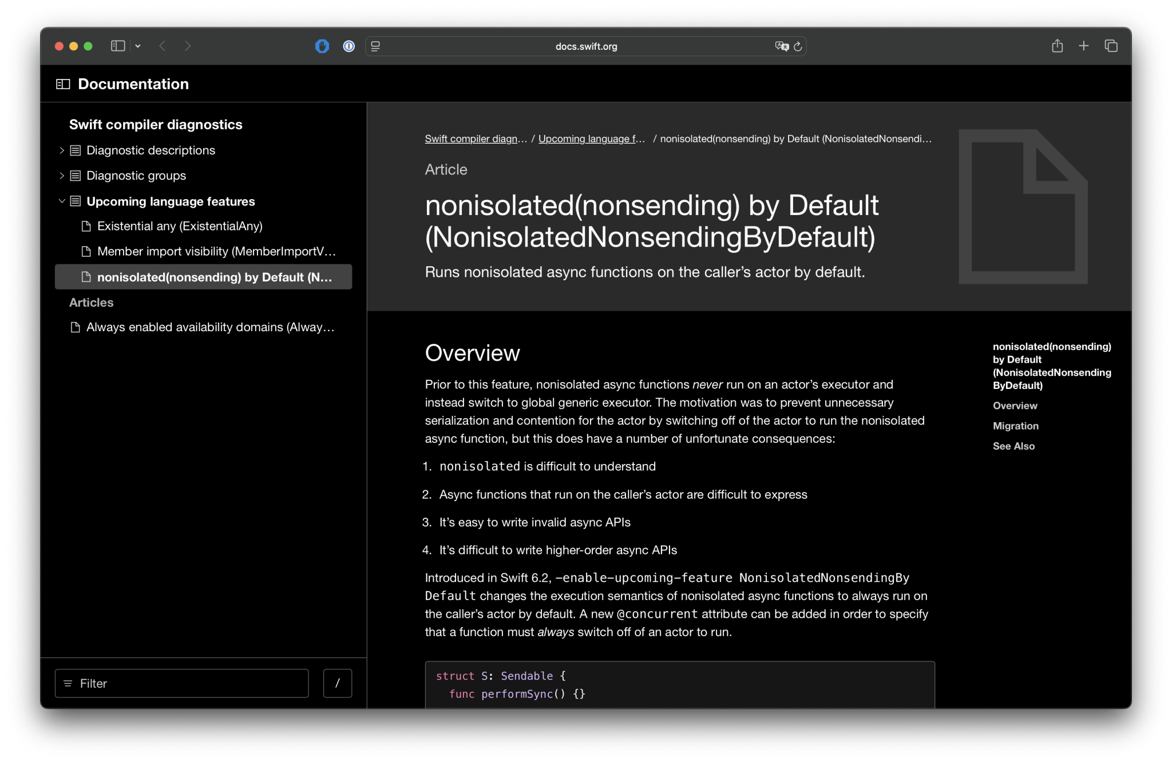Select Existential any (ExistentialAny) in sidebar
Viewport: 1172px width, 762px height.
(180, 226)
